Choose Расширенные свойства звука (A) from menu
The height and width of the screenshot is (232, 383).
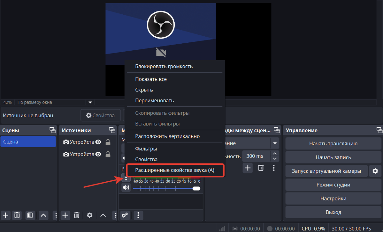[x=175, y=170]
